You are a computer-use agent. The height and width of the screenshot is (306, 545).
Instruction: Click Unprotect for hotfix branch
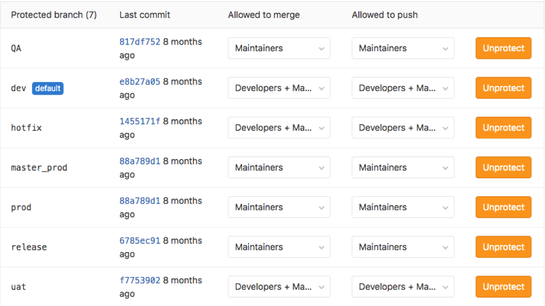click(x=503, y=128)
